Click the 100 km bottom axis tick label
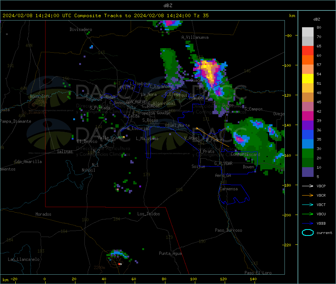The height and width of the screenshot is (284, 336). (193, 279)
